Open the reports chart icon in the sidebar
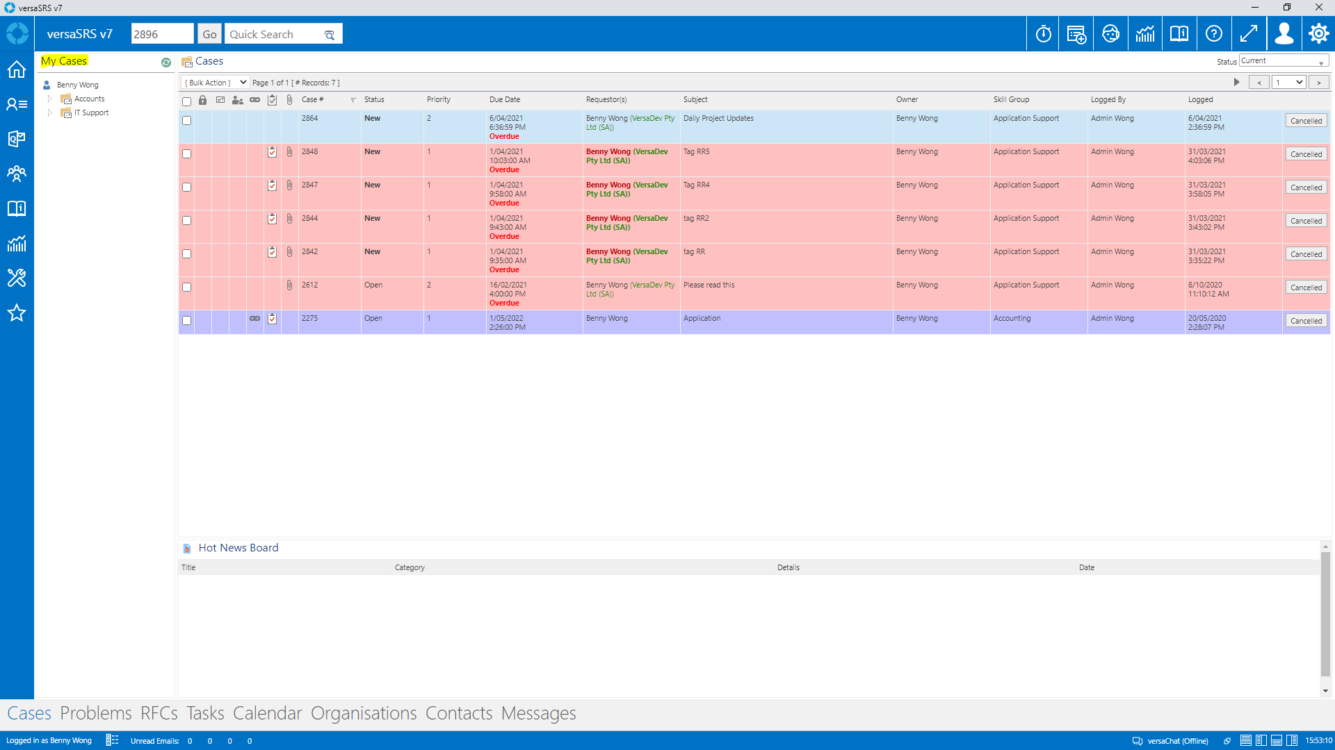 coord(16,243)
